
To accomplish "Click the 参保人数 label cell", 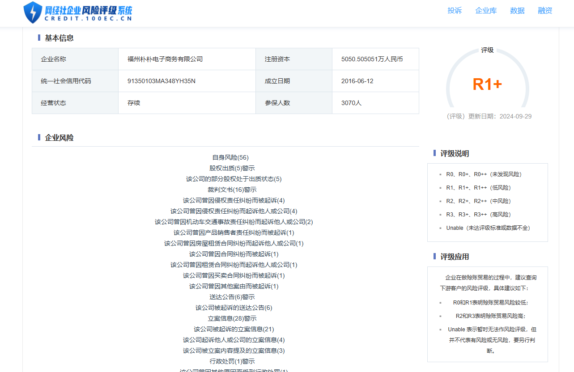I will [x=294, y=103].
